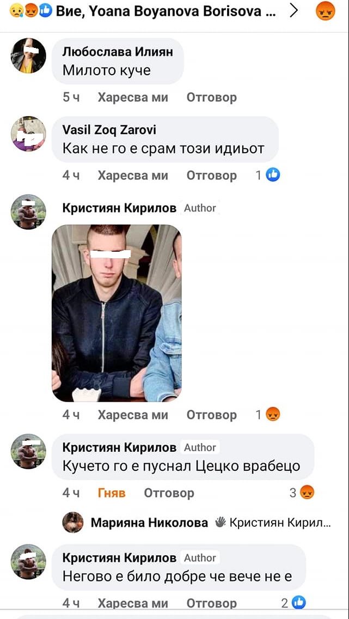Toggle the Гняв reaction on Кристиян's comment
The width and height of the screenshot is (349, 619).
pos(111,493)
